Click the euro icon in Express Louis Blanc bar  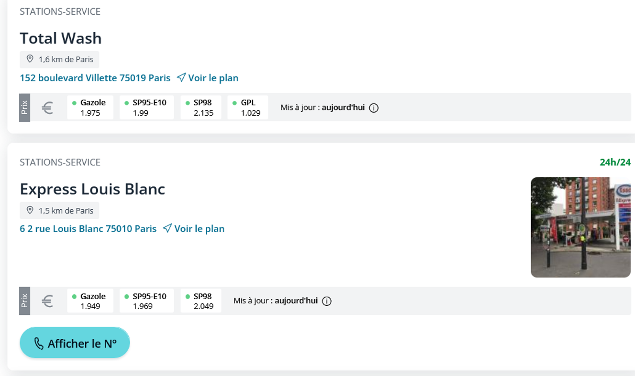[x=47, y=301]
